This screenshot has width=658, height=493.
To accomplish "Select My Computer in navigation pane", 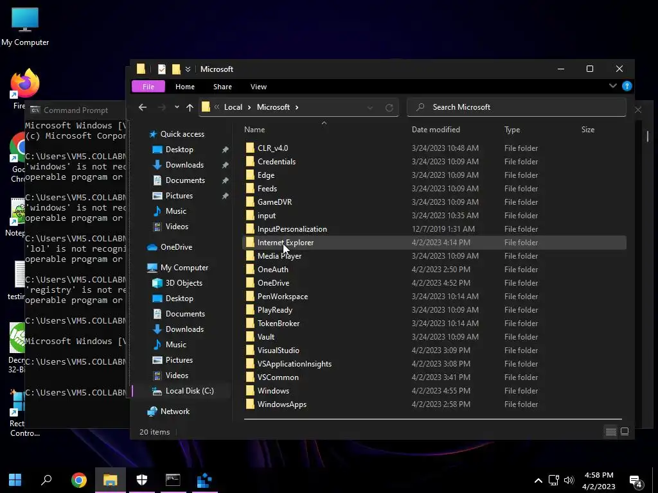I will coord(177,268).
